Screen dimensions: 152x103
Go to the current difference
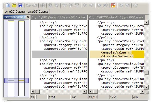point(71,5)
